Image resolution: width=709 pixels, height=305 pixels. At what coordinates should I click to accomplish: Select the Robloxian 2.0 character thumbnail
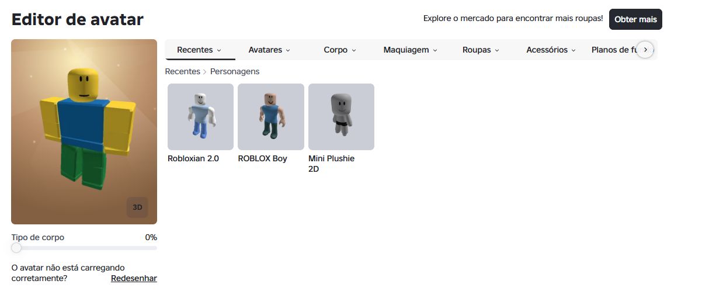tap(200, 117)
